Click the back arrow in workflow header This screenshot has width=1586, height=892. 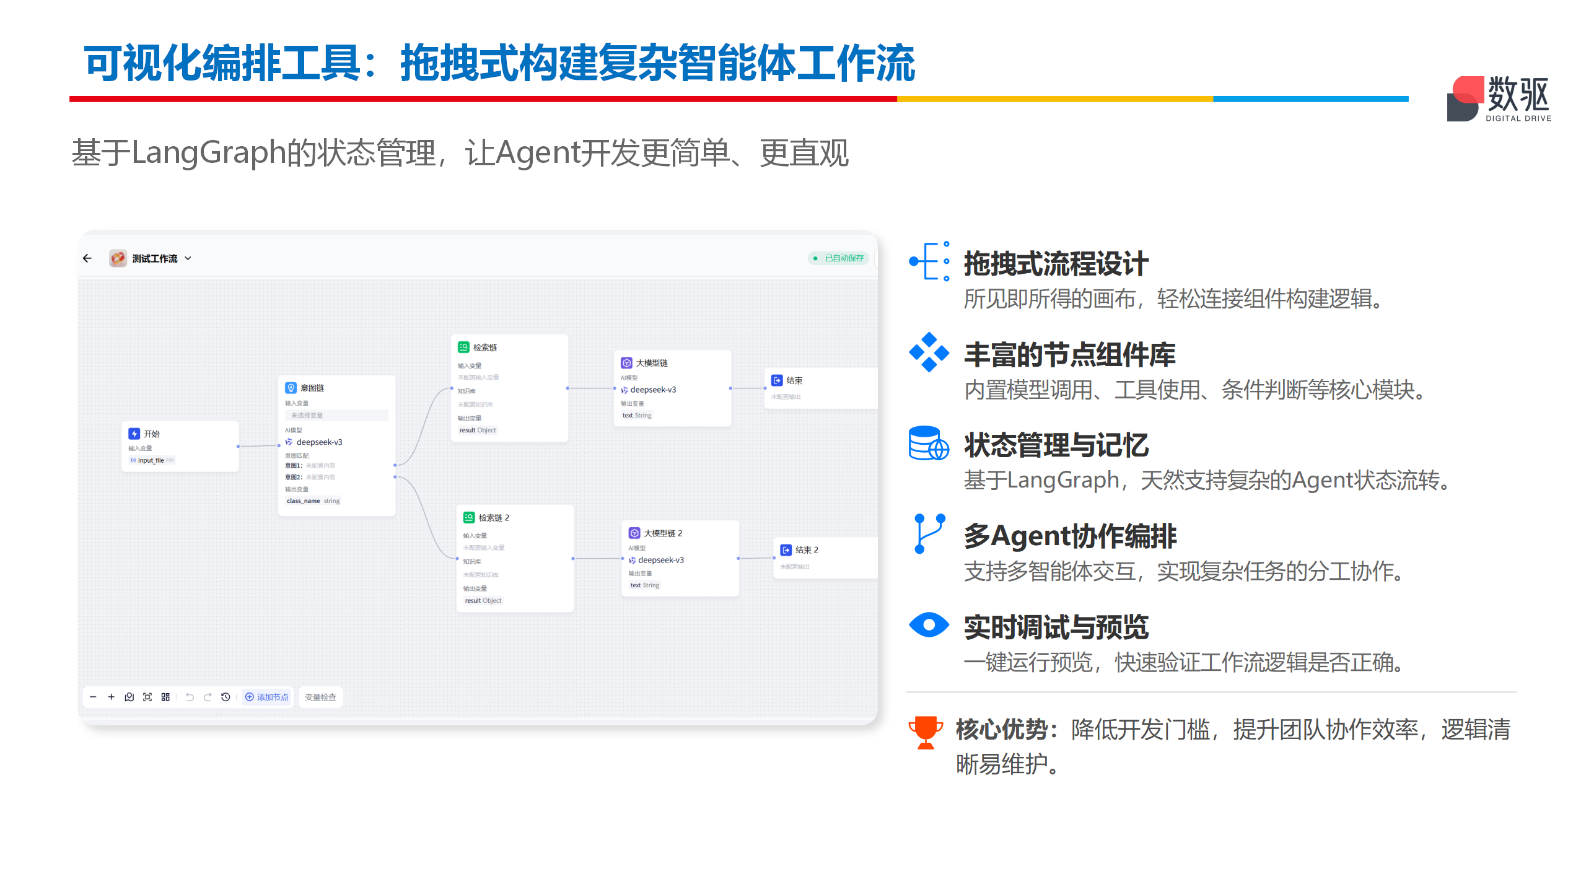87,258
